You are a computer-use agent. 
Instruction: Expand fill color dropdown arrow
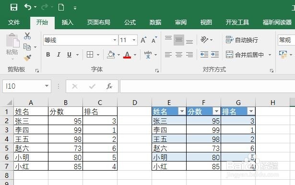coord(118,55)
